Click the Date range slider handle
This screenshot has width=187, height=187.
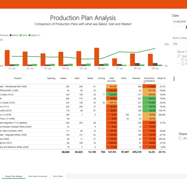pos(186,27)
